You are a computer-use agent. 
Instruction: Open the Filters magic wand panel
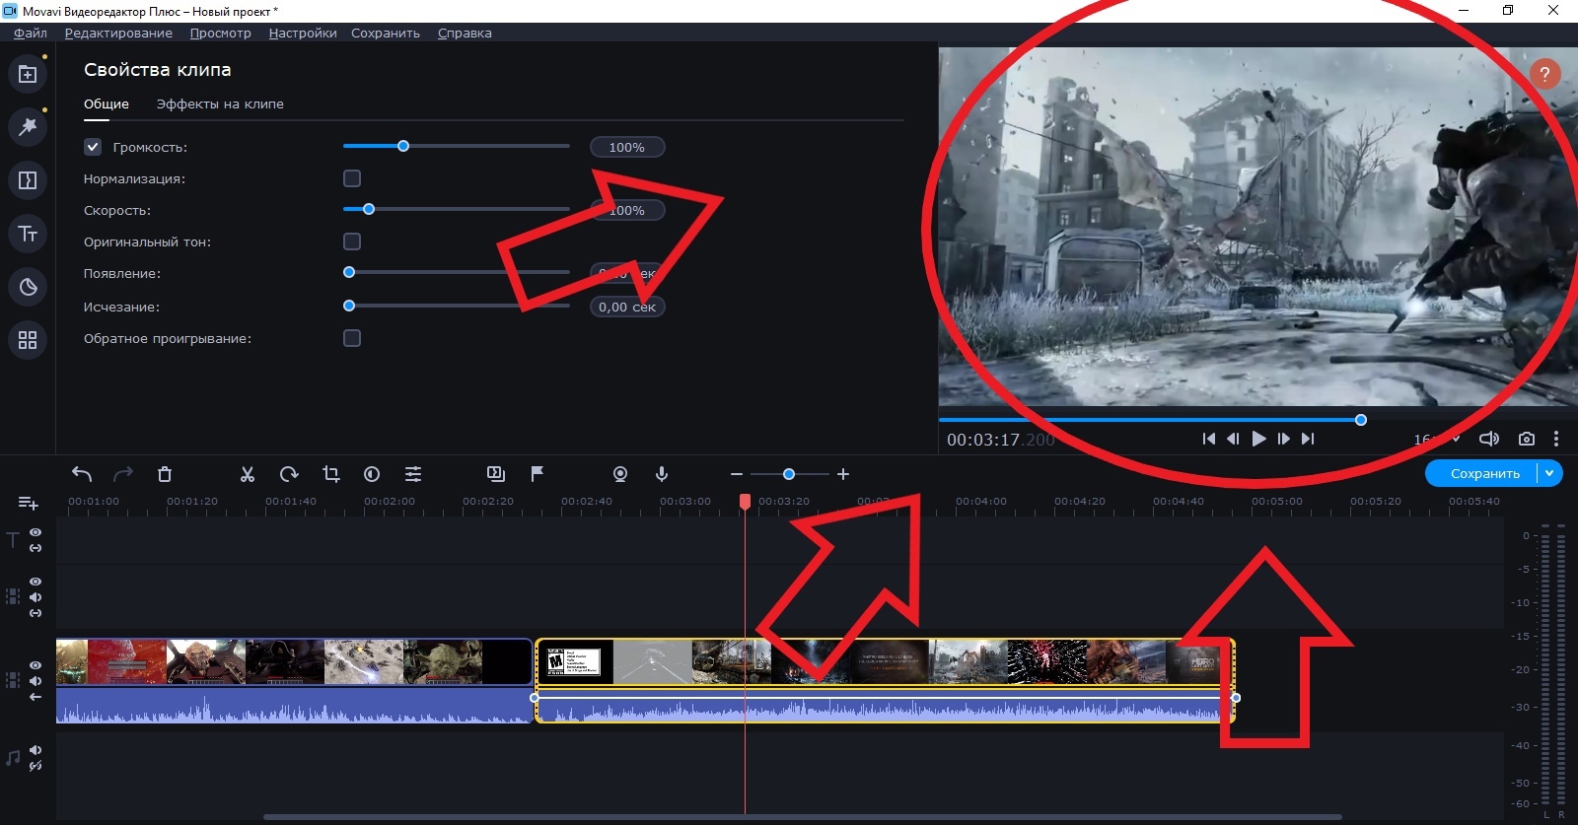pos(28,126)
